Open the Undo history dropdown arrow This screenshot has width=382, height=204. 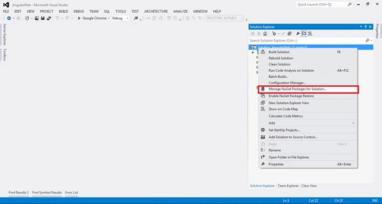pyautogui.click(x=62, y=18)
